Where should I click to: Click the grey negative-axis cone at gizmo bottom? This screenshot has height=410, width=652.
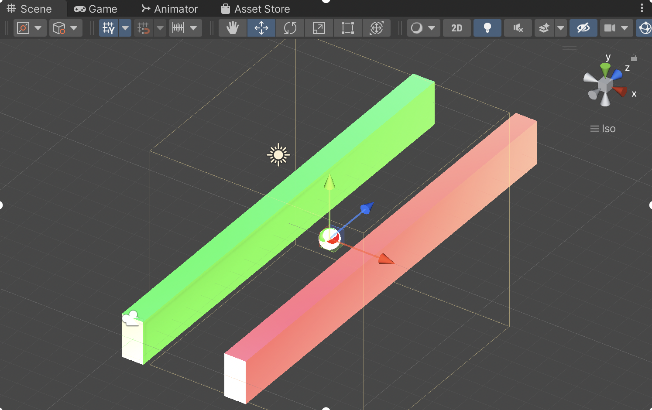coord(605,99)
